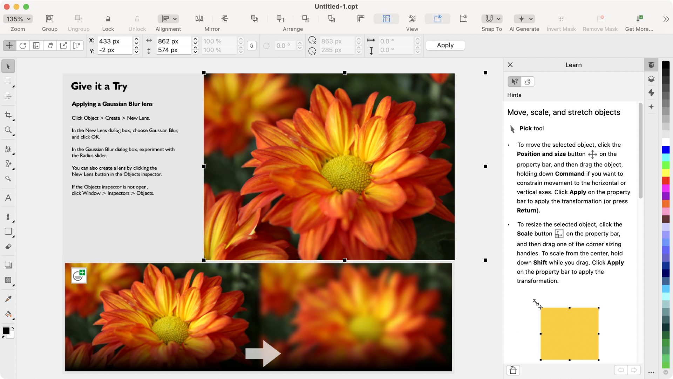Switch to the second tab in the Learn panel
The width and height of the screenshot is (673, 379).
528,81
